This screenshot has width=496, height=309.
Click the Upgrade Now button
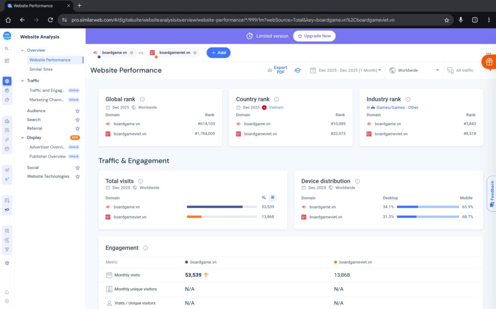tap(314, 36)
